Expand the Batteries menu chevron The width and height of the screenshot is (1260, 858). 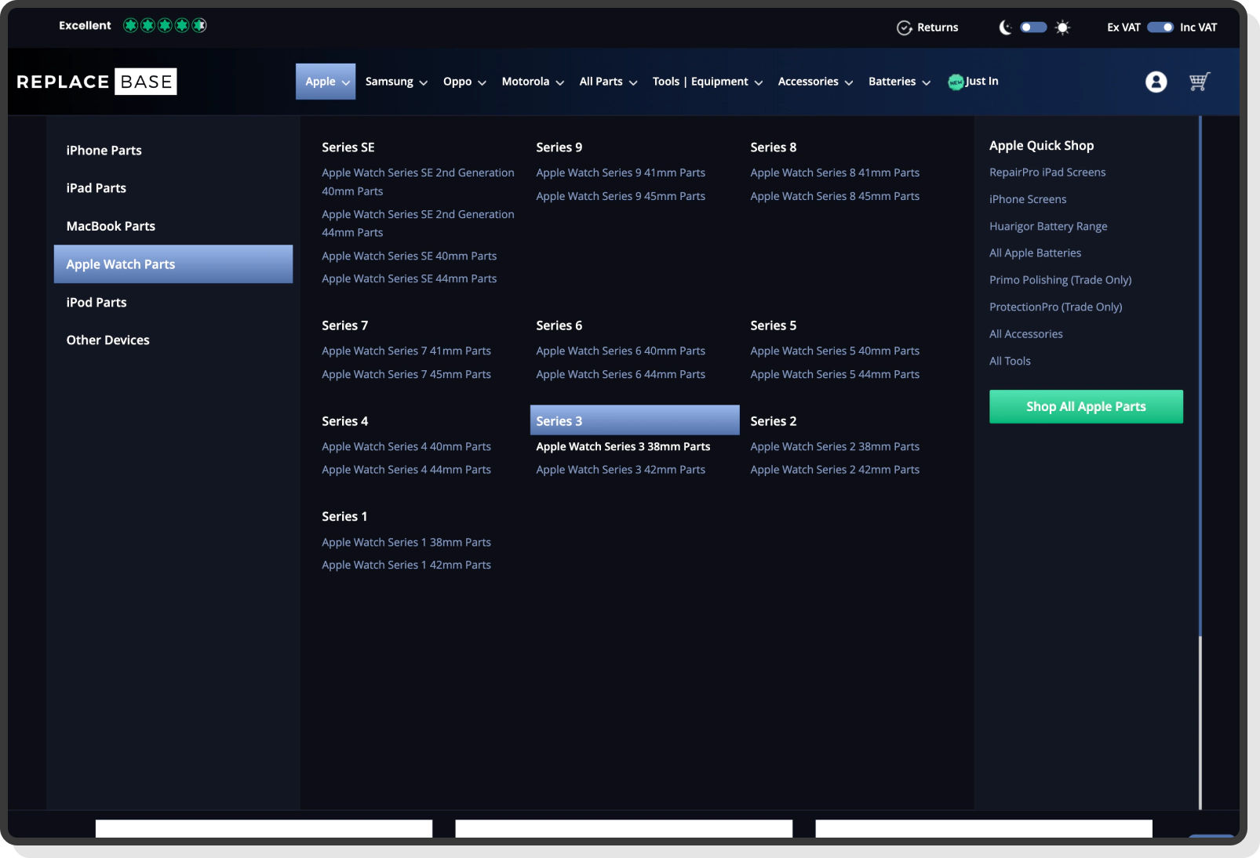tap(925, 82)
